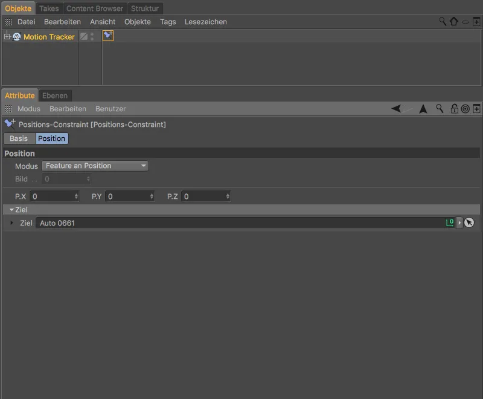Open Attribute Manager Modus menu
This screenshot has height=399, width=483.
pos(29,109)
